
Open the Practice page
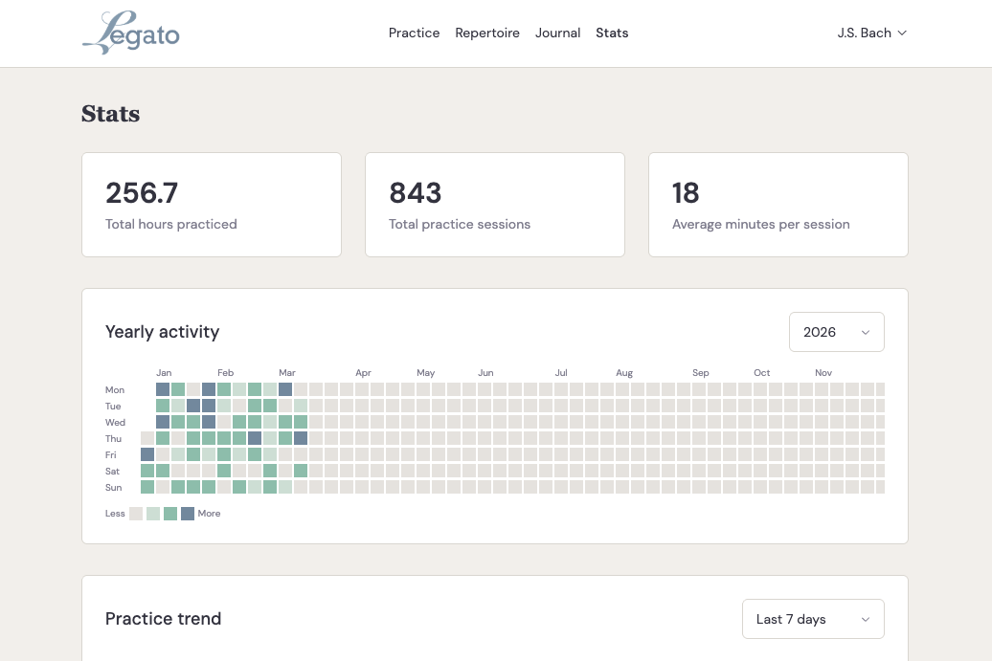tap(414, 33)
